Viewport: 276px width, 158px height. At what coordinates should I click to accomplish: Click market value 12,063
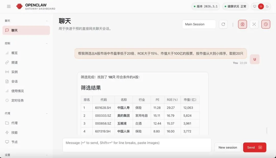pyautogui.click(x=188, y=108)
